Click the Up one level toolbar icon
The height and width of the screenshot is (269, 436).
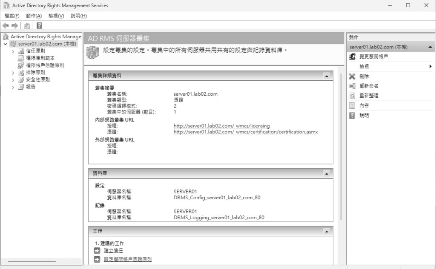(x=27, y=26)
